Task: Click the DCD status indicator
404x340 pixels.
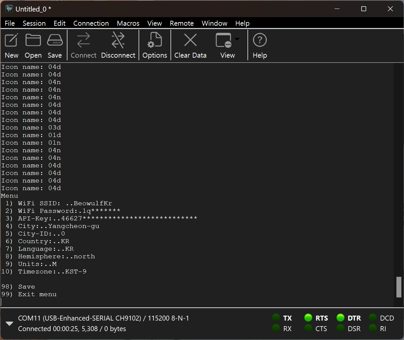Action: coord(372,318)
